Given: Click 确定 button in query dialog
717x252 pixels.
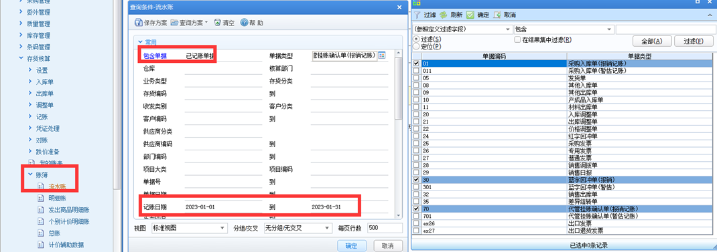Looking at the screenshot, I should [x=352, y=245].
